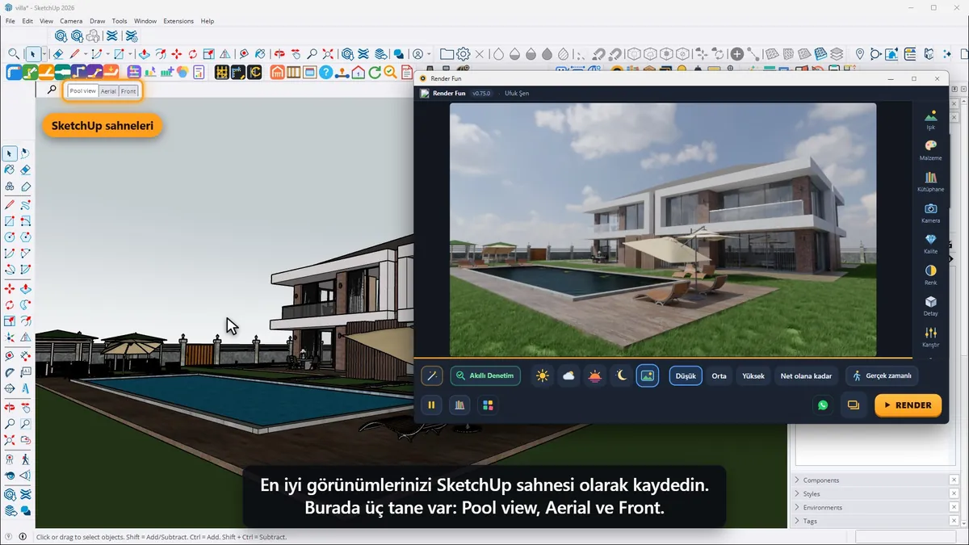Image resolution: width=969 pixels, height=545 pixels.
Task: Set render quality to Yüksek
Action: [753, 375]
